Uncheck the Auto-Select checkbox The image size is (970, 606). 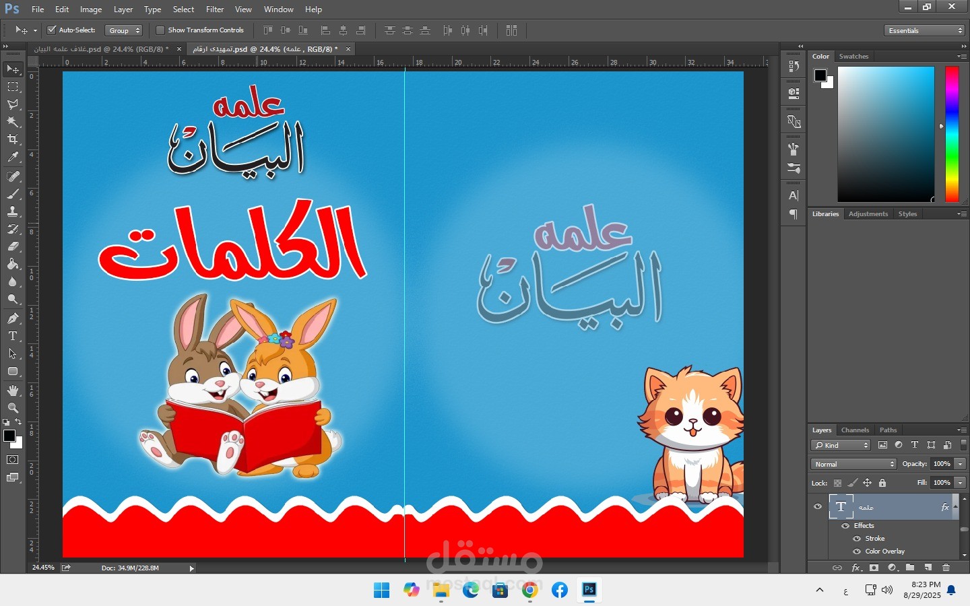coord(51,30)
